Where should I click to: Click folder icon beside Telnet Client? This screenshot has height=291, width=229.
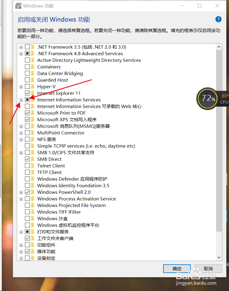point(33,166)
